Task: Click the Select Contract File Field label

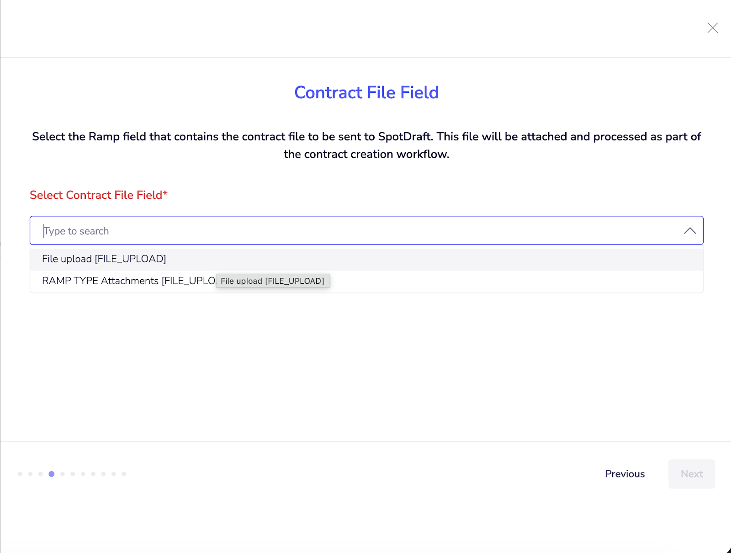Action: (98, 195)
